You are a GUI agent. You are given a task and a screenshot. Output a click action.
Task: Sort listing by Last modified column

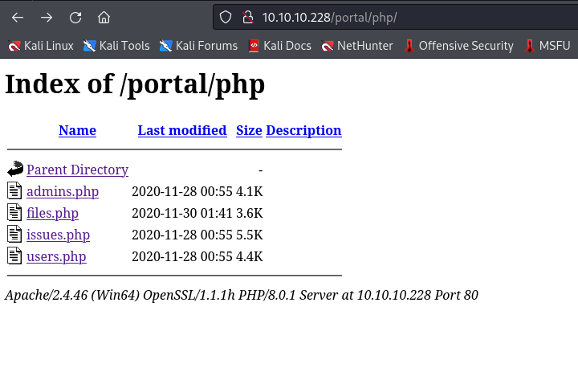182,130
